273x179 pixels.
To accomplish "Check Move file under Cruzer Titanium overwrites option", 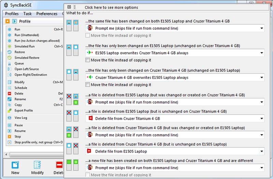I will [88, 84].
